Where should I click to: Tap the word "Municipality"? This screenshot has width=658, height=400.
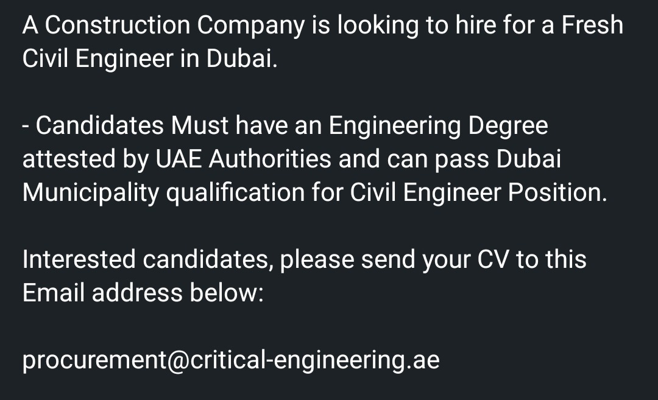coord(91,193)
